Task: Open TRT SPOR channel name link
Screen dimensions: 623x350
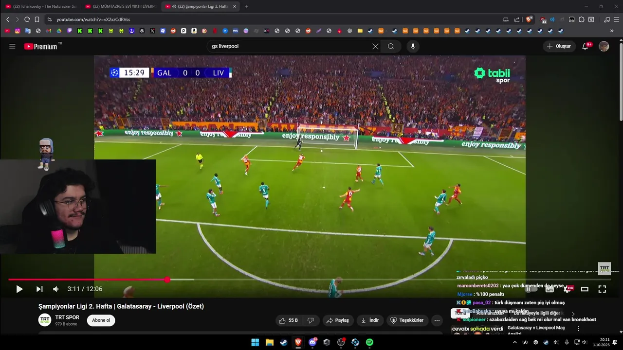Action: coord(67,317)
